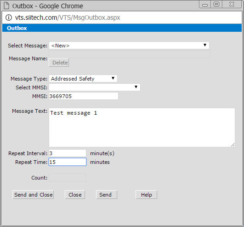Click the Send button
The height and width of the screenshot is (227, 244).
[107, 195]
